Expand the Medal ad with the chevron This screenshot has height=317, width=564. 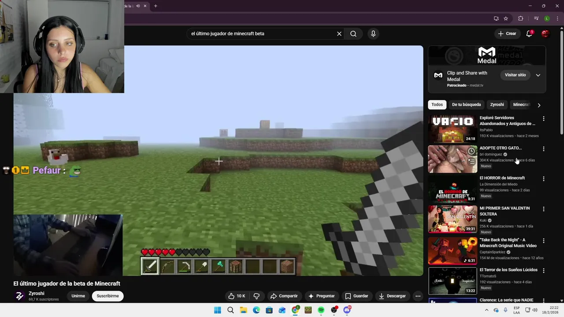point(538,75)
